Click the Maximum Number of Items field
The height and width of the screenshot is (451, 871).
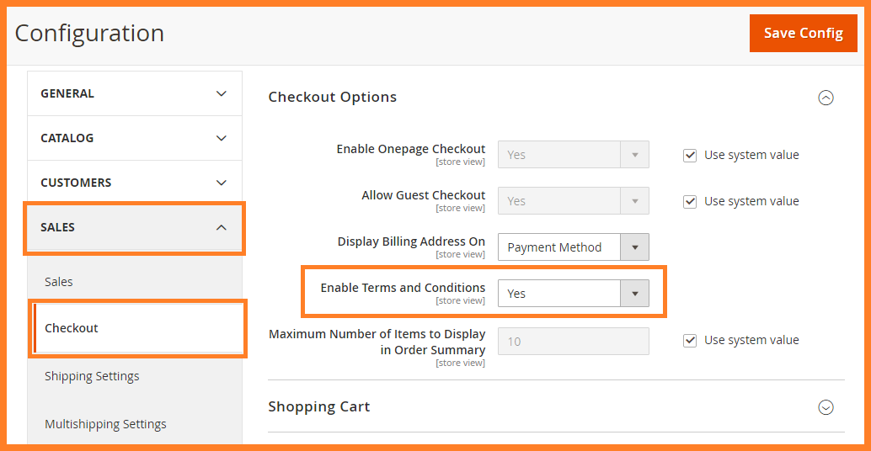(573, 341)
